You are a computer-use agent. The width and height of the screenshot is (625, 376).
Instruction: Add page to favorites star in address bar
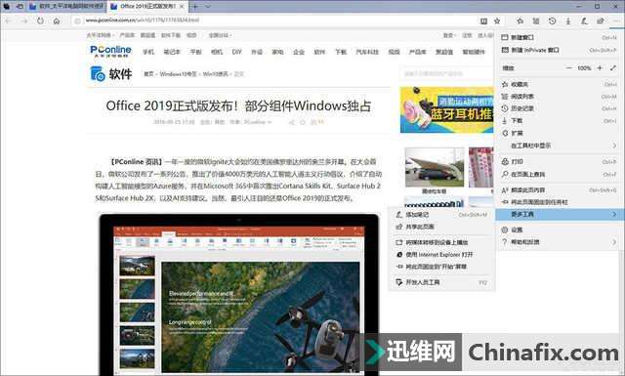[x=497, y=21]
